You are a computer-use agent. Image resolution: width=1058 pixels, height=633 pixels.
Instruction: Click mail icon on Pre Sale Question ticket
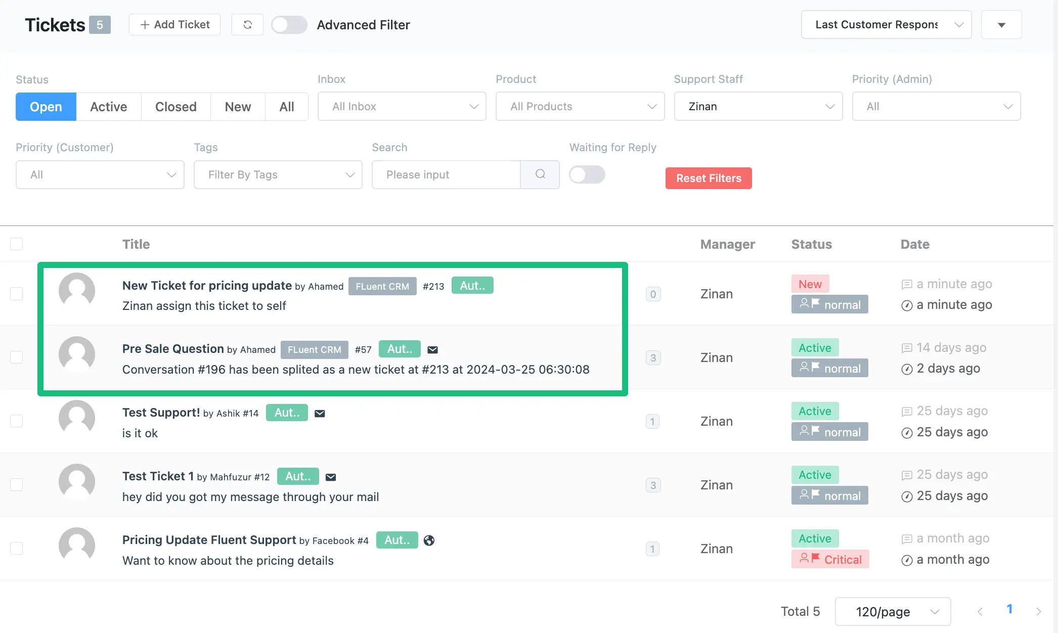click(x=433, y=349)
